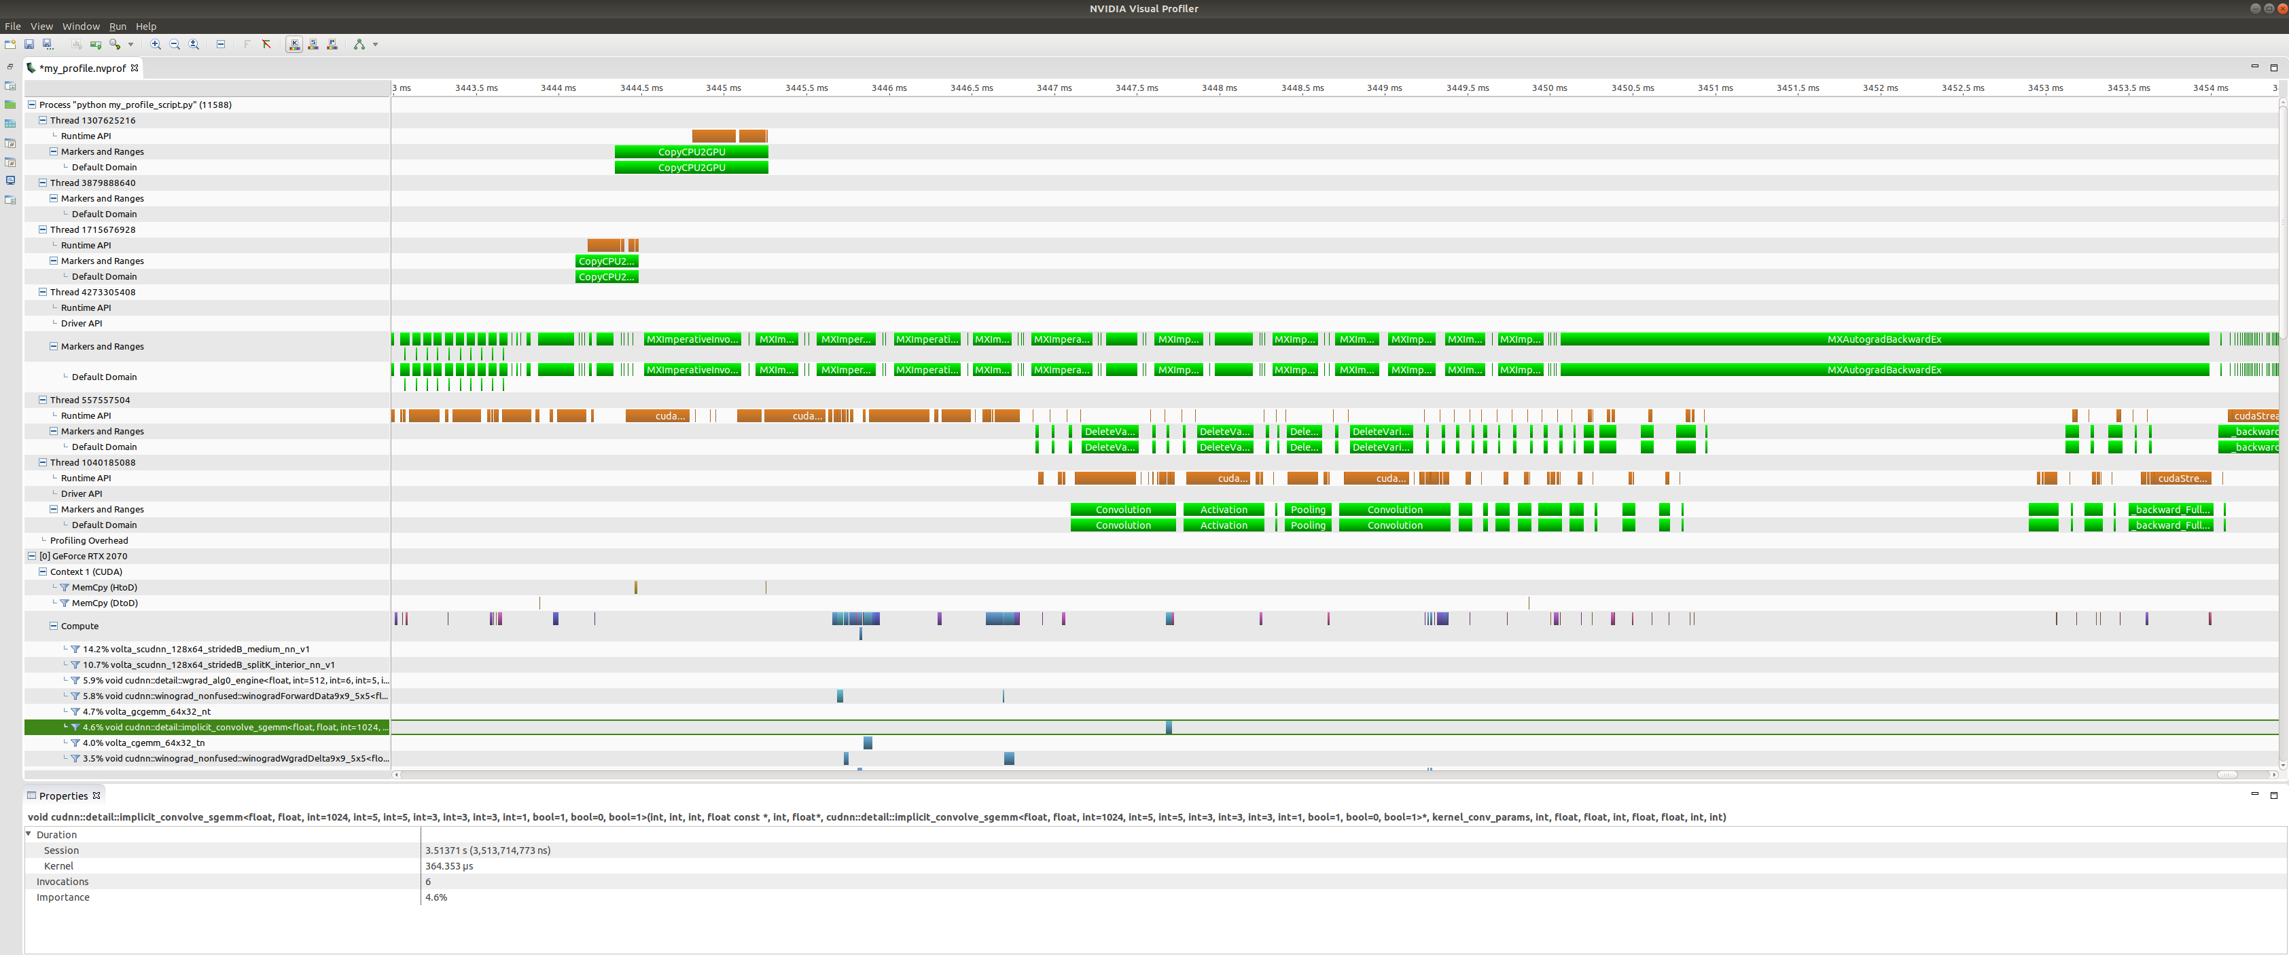This screenshot has width=2289, height=955.
Task: Collapse the Thread 557557504 tree node
Action: [x=41, y=399]
